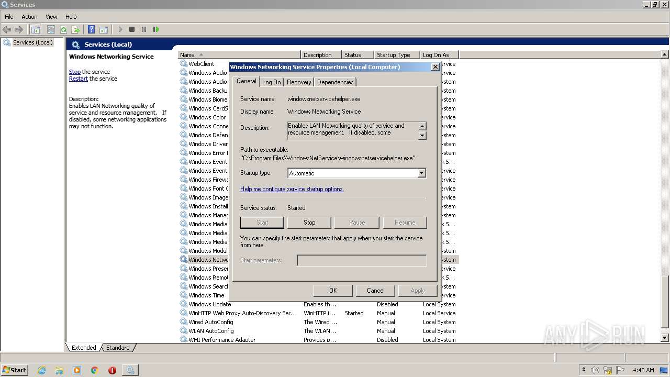The width and height of the screenshot is (670, 377).
Task: Click the Back arrow toolbar icon
Action: pyautogui.click(x=7, y=29)
